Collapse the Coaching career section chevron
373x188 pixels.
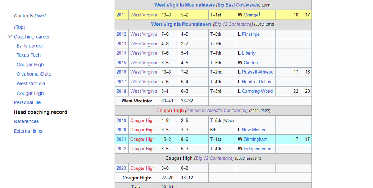10,36
